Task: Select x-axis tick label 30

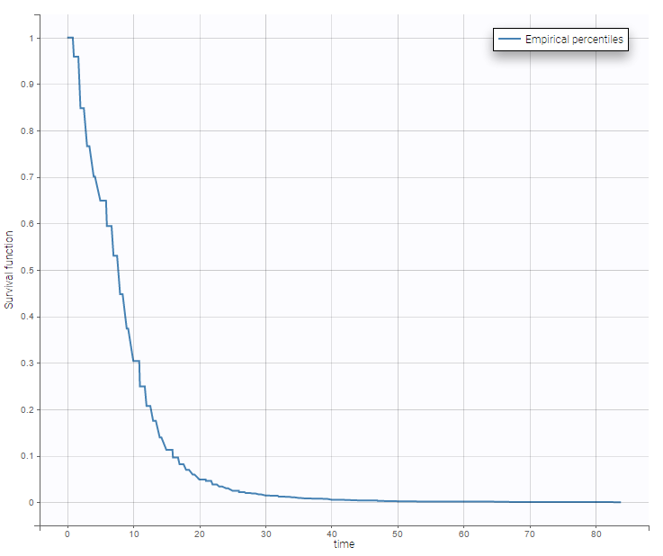Action: [265, 534]
